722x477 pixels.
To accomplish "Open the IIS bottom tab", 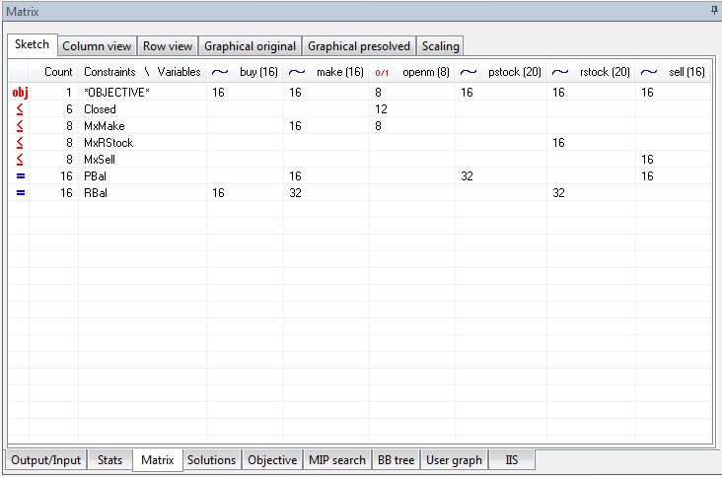I will coord(511,460).
